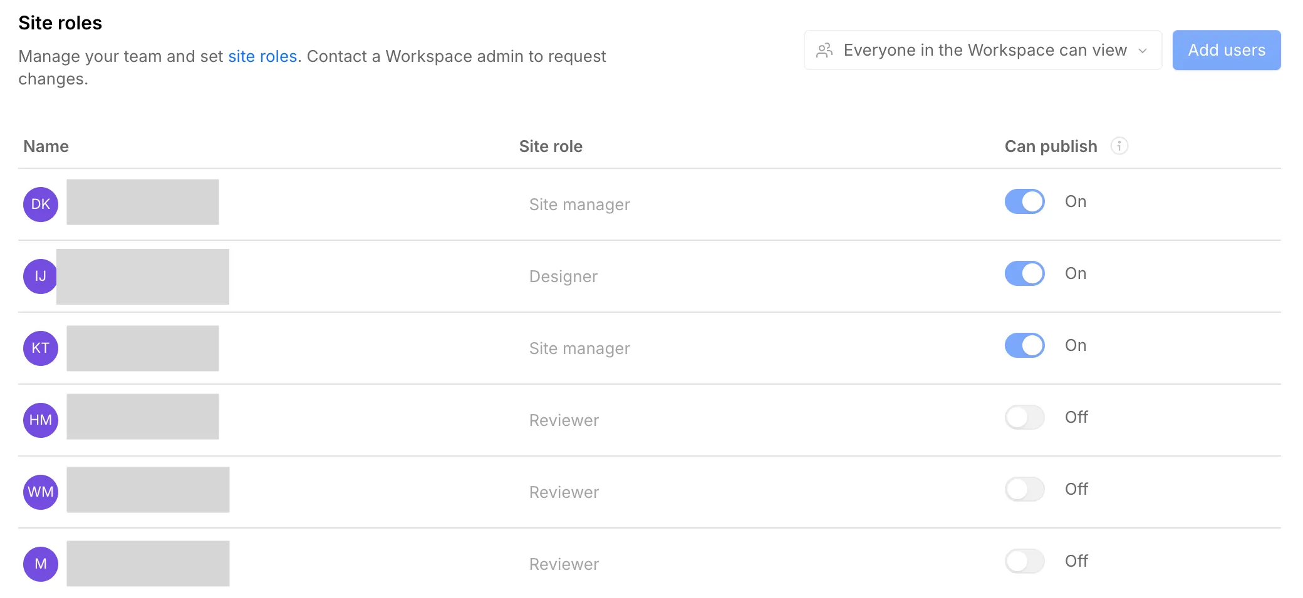Select the redacted name beside DK avatar

[143, 202]
